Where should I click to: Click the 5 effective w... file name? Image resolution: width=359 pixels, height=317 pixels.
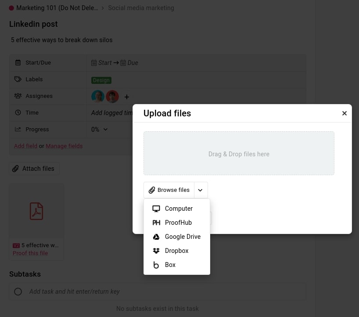point(40,245)
